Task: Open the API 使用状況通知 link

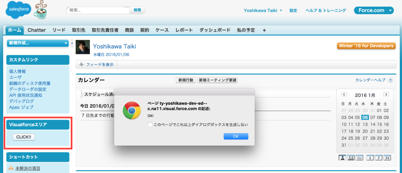Action: tap(26, 96)
